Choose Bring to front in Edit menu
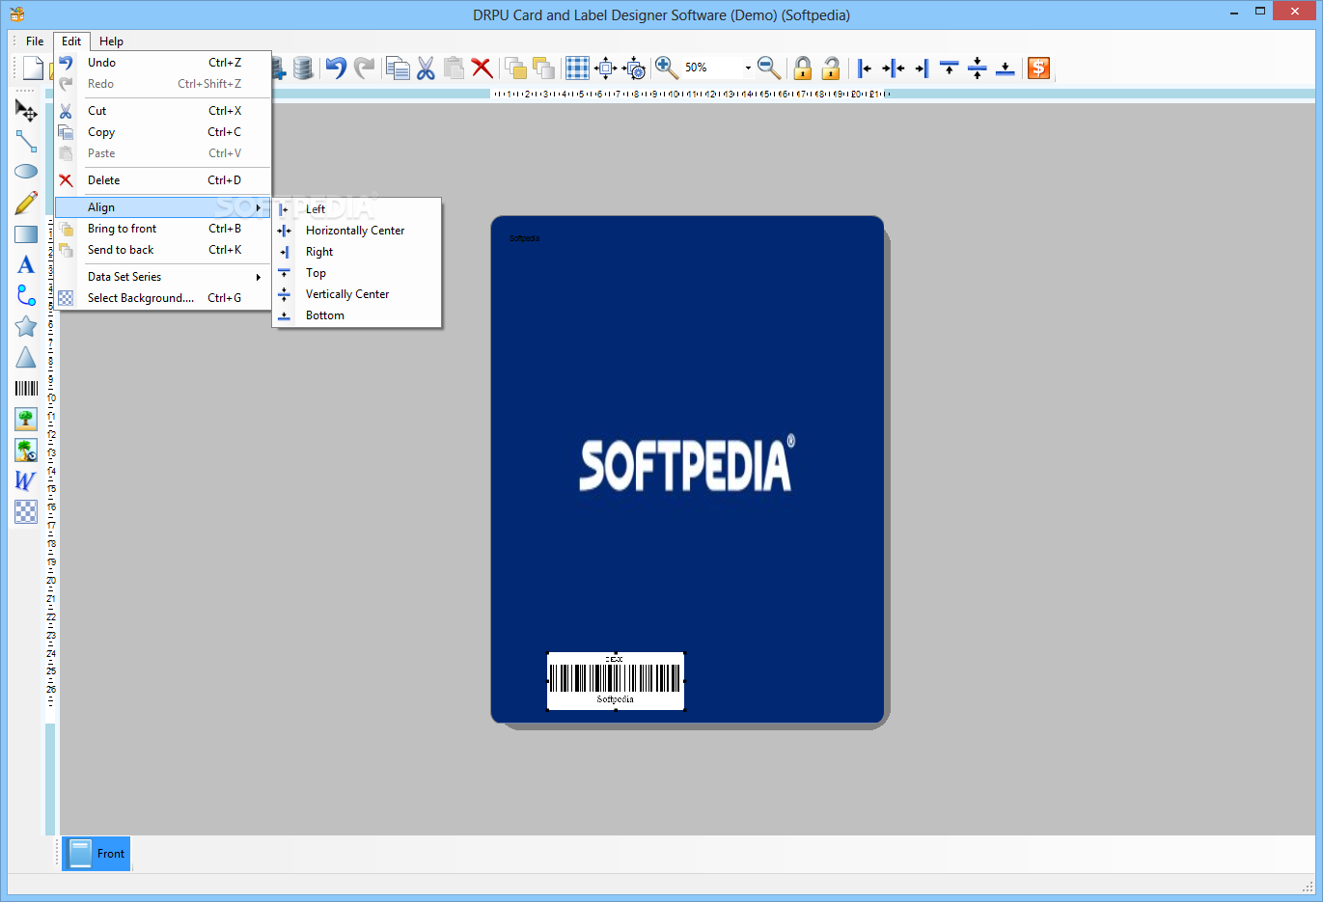 162,229
